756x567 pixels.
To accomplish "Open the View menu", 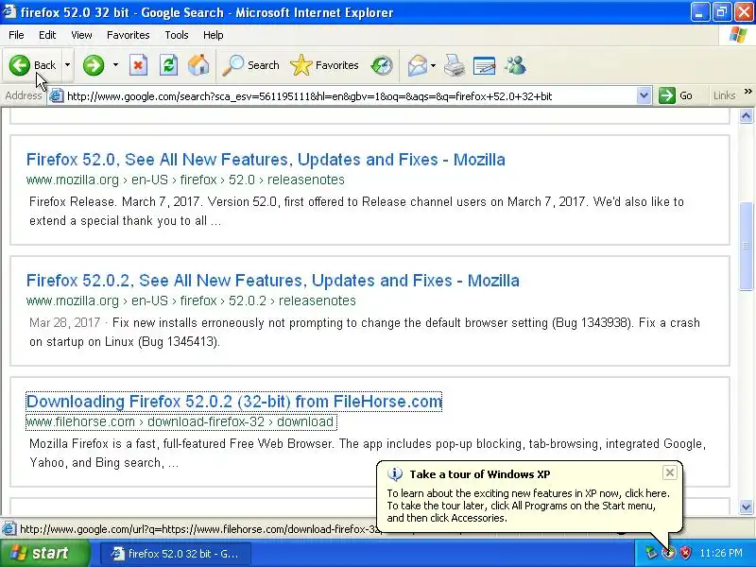I will coord(81,35).
